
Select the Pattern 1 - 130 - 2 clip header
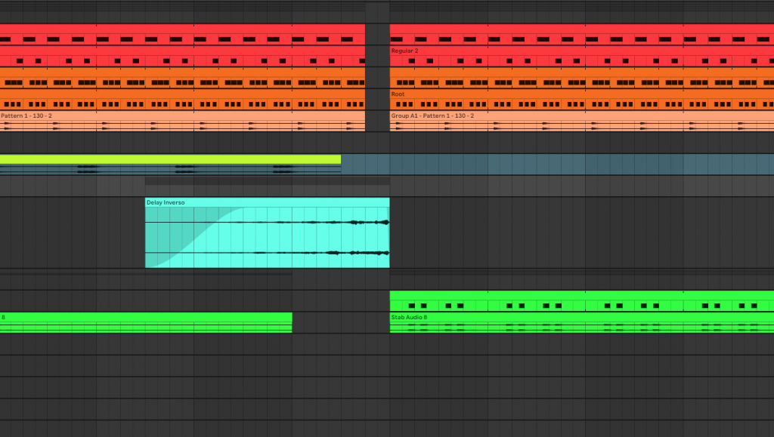click(182, 115)
